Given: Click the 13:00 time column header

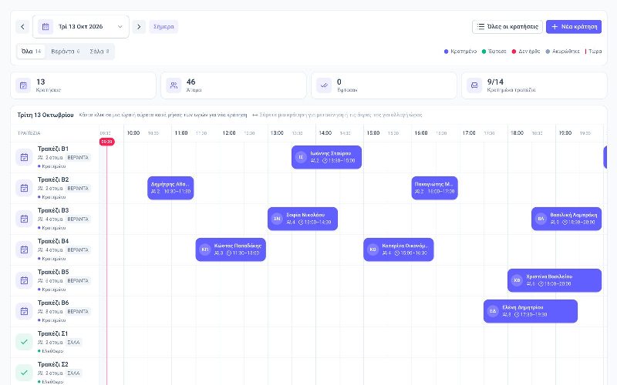Looking at the screenshot, I should 277,133.
